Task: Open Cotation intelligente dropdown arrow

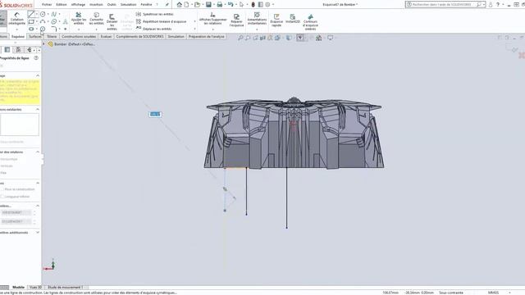Action: [16, 29]
